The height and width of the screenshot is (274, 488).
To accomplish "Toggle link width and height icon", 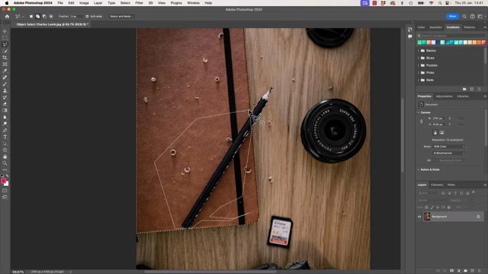I will [x=422, y=121].
